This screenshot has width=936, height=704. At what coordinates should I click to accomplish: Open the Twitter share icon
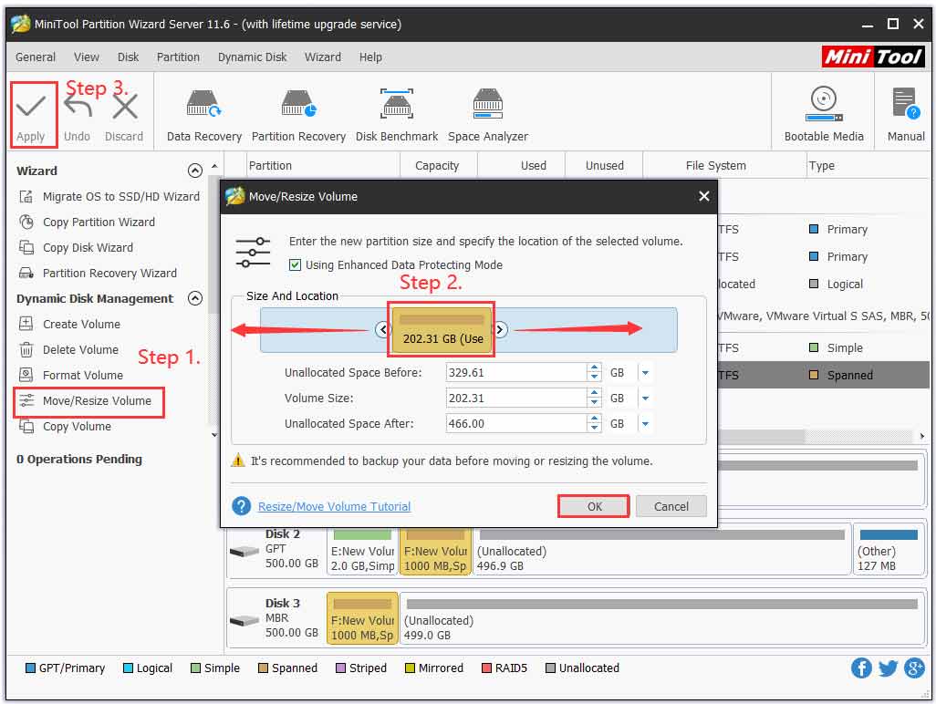click(888, 668)
